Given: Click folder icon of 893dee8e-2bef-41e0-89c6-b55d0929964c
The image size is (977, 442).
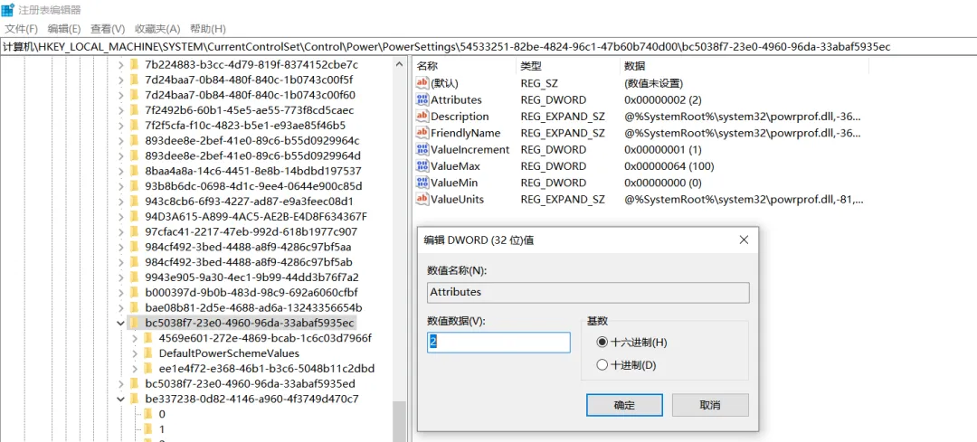Looking at the screenshot, I should click(x=134, y=141).
